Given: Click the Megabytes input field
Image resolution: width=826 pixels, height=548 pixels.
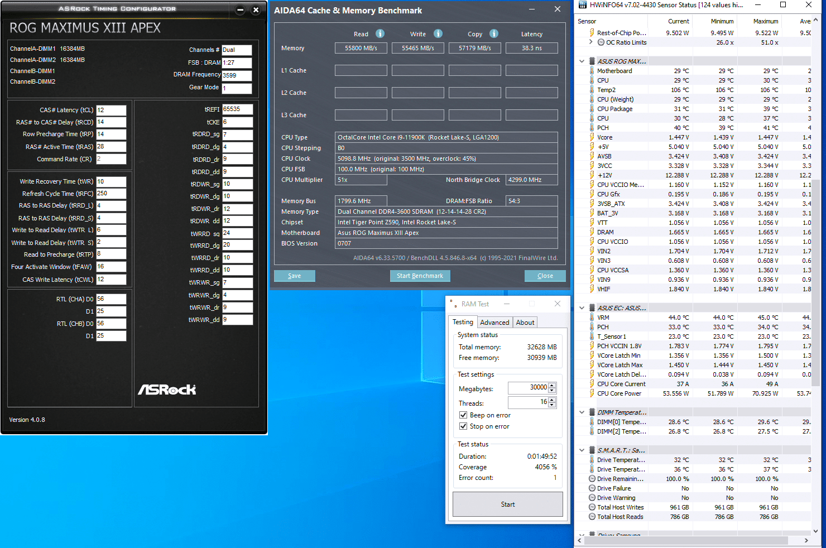Looking at the screenshot, I should point(528,388).
